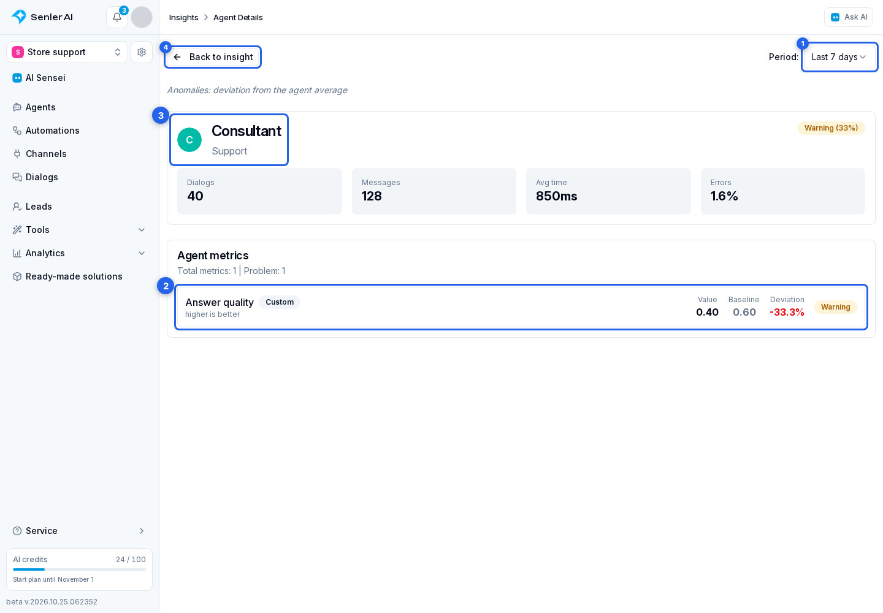Open Ready-made solutions in sidebar
This screenshot has height=613, width=883.
(x=79, y=276)
